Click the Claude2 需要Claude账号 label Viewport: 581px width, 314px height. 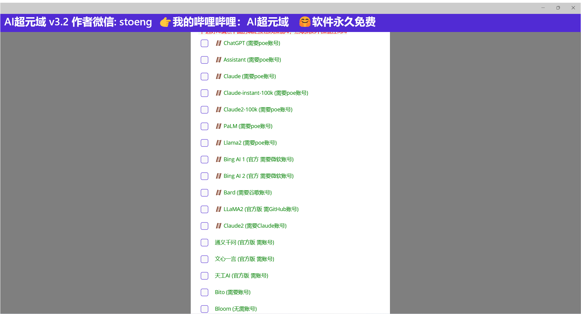coord(255,226)
